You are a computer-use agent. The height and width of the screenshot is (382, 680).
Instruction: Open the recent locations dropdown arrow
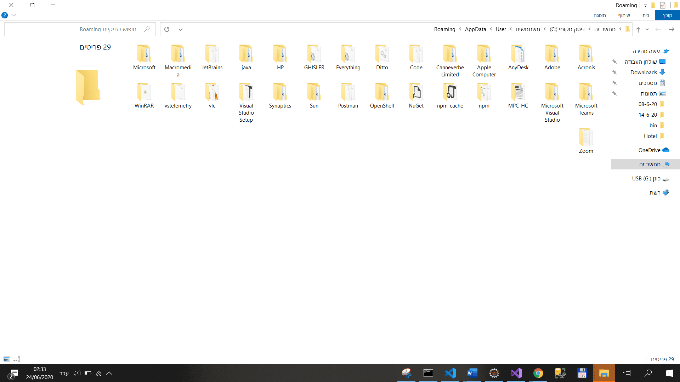(x=647, y=29)
